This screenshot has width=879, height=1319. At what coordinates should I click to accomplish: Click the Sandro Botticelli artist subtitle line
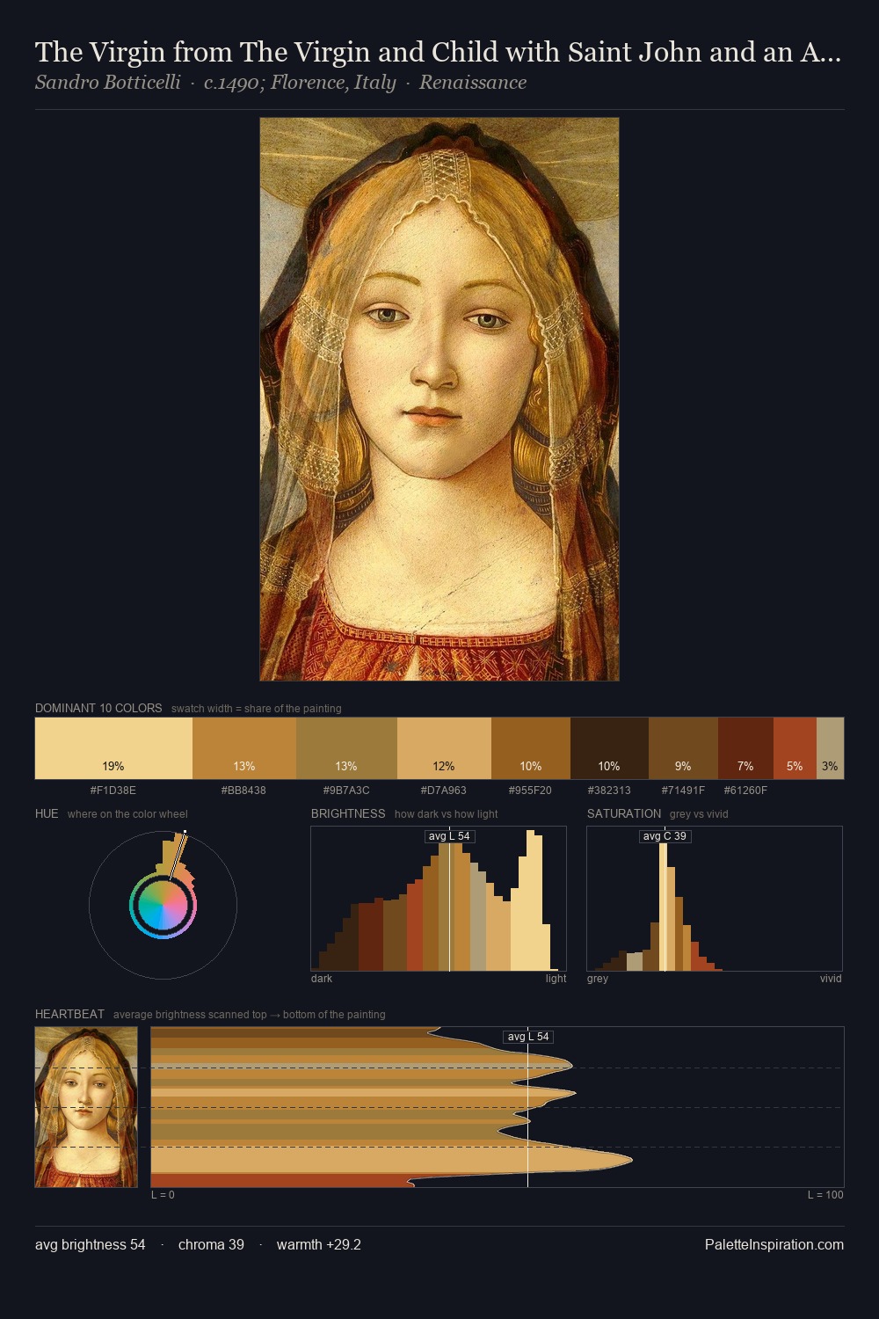point(280,83)
